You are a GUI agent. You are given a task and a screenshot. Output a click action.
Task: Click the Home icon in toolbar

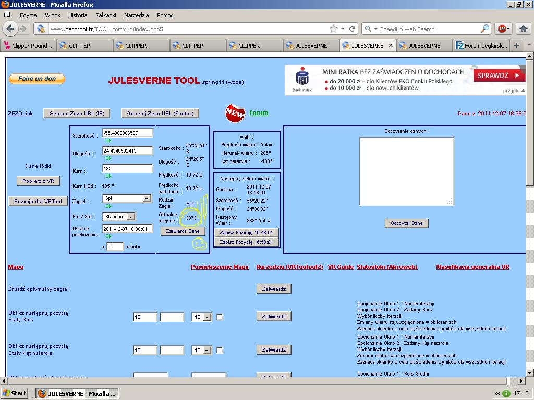(524, 29)
